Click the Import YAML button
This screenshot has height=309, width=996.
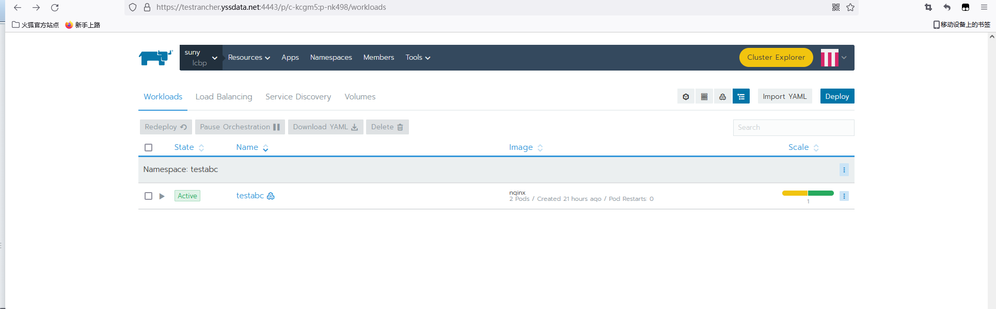coord(784,96)
